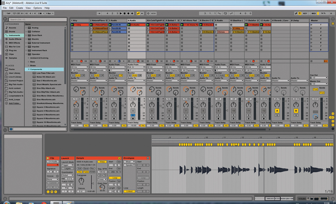
Task: Click Stop All Clips button on Master
Action: (311, 61)
